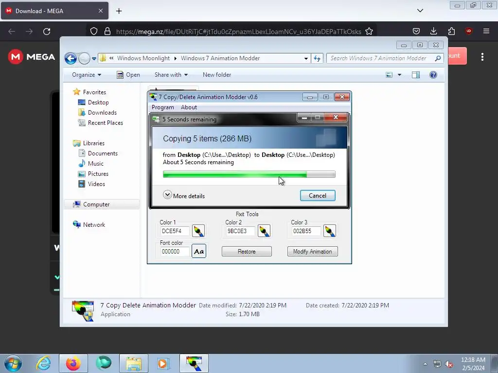The image size is (498, 373).
Task: Open Pictures library
Action: [x=98, y=174]
